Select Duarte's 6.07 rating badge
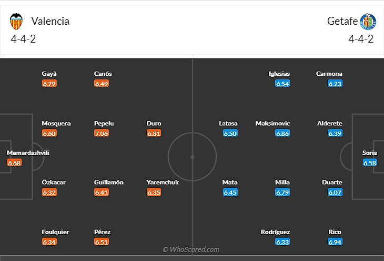The height and width of the screenshot is (261, 384). tap(335, 193)
